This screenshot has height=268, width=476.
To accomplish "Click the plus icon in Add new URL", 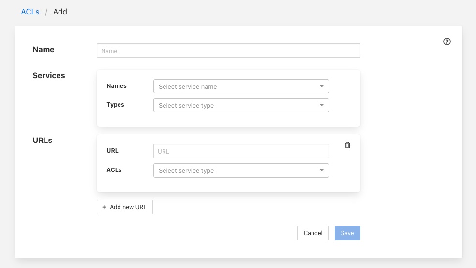I will pos(104,207).
